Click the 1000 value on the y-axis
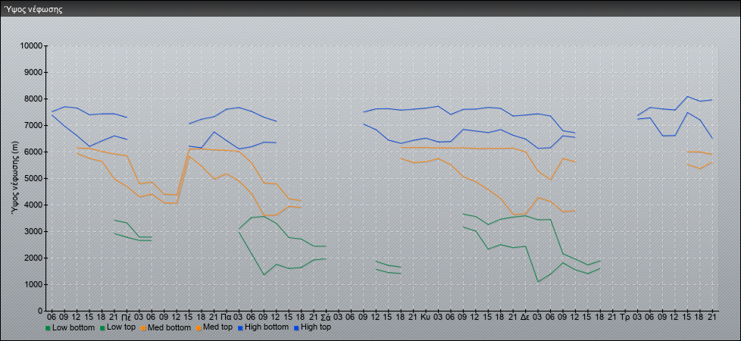This screenshot has width=741, height=341. pyautogui.click(x=33, y=284)
